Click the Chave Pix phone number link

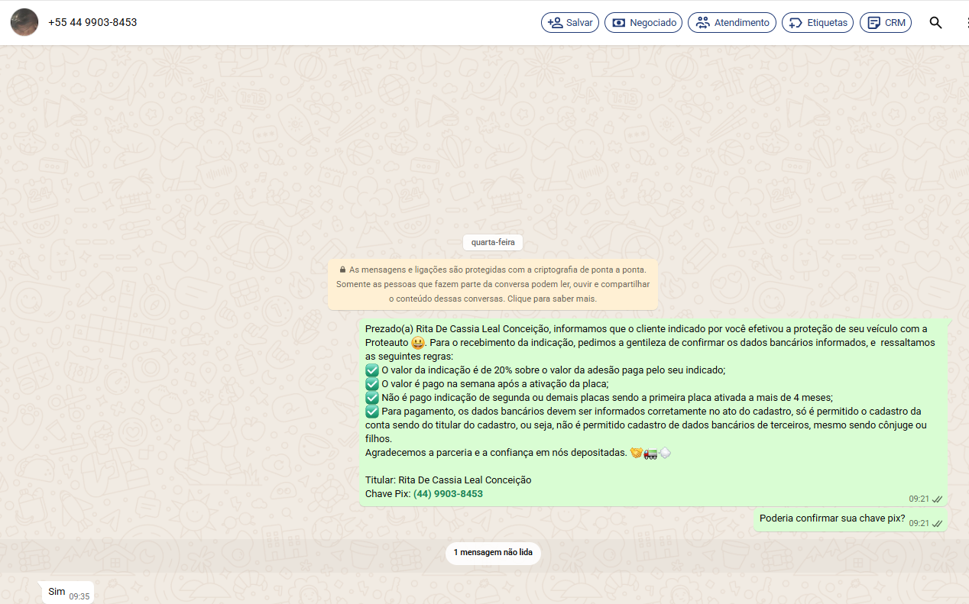[448, 494]
